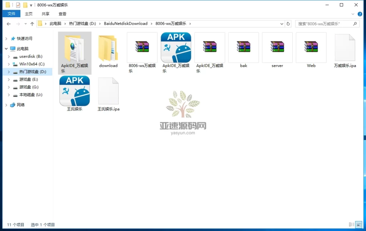Click the Up directory arrow
Image resolution: width=366 pixels, height=231 pixels.
click(x=32, y=24)
